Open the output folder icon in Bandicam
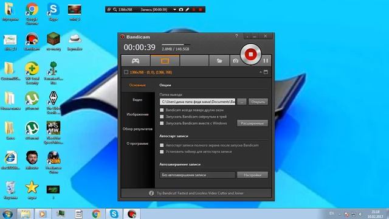Viewport: 389px width, 219px height. click(x=219, y=61)
